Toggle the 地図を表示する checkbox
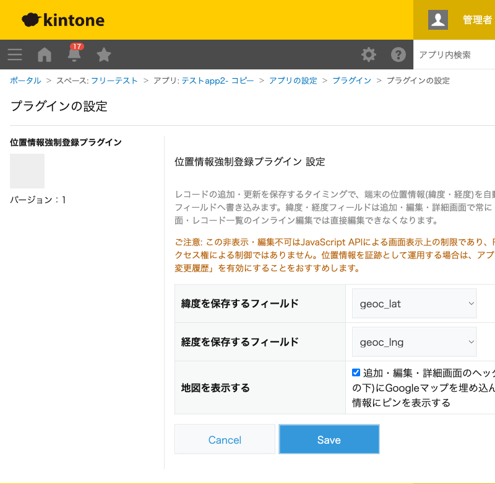495x484 pixels. [356, 372]
